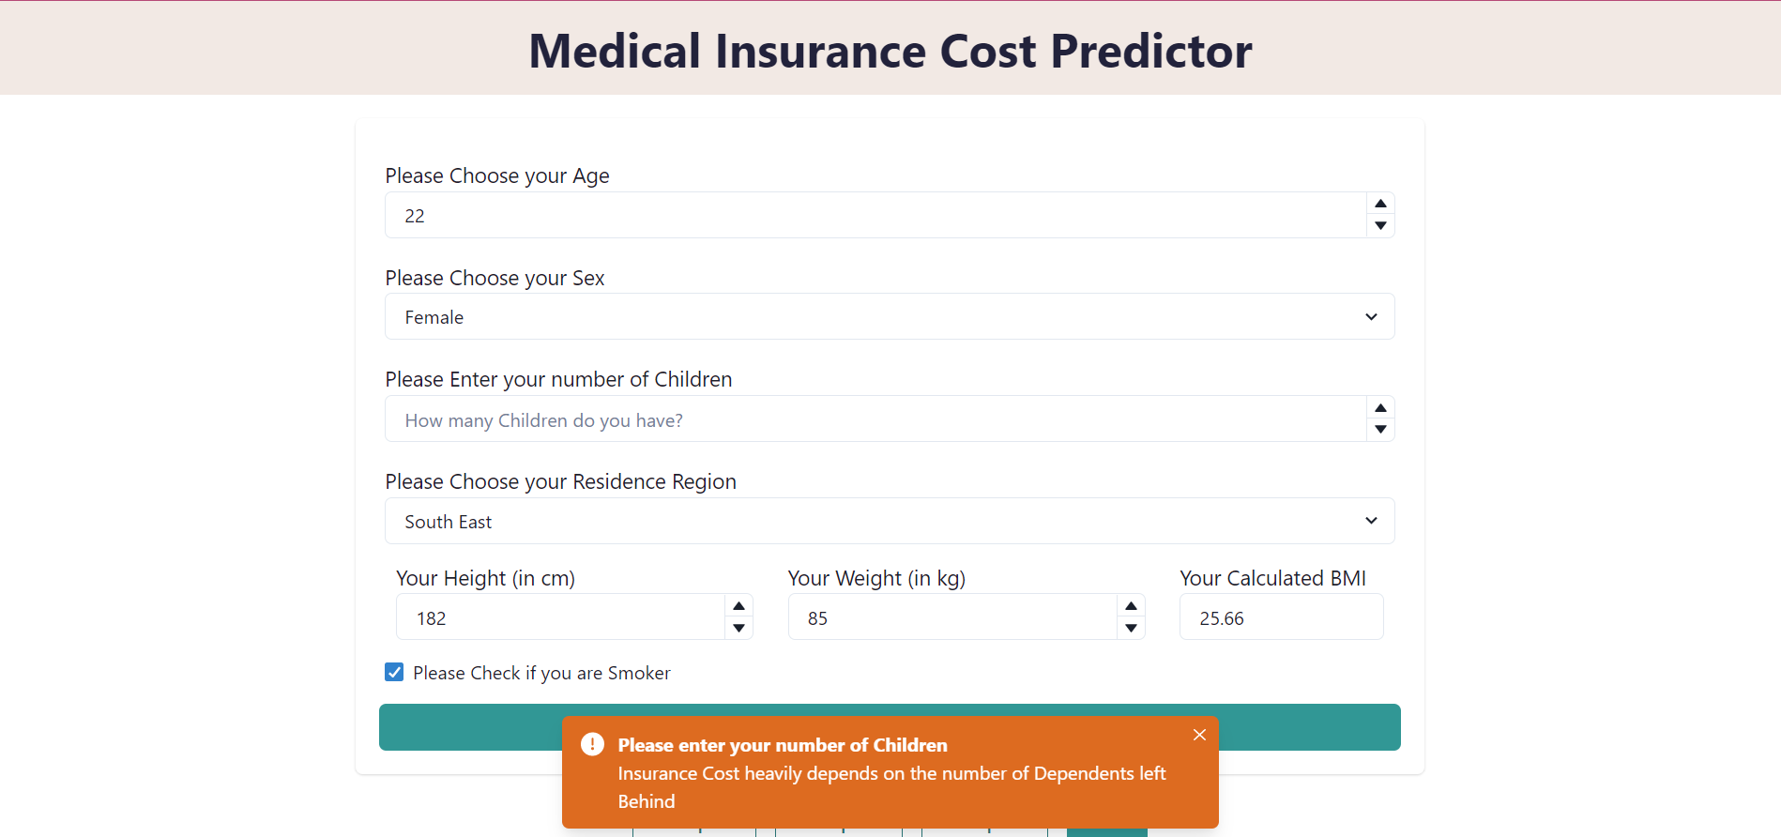1781x837 pixels.
Task: Decrement Height using the stepper down arrow
Action: tap(738, 629)
